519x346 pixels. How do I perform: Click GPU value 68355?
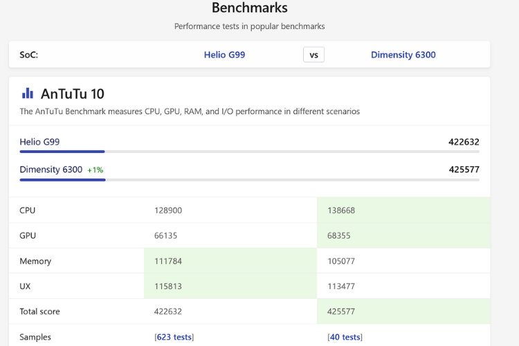click(x=339, y=236)
